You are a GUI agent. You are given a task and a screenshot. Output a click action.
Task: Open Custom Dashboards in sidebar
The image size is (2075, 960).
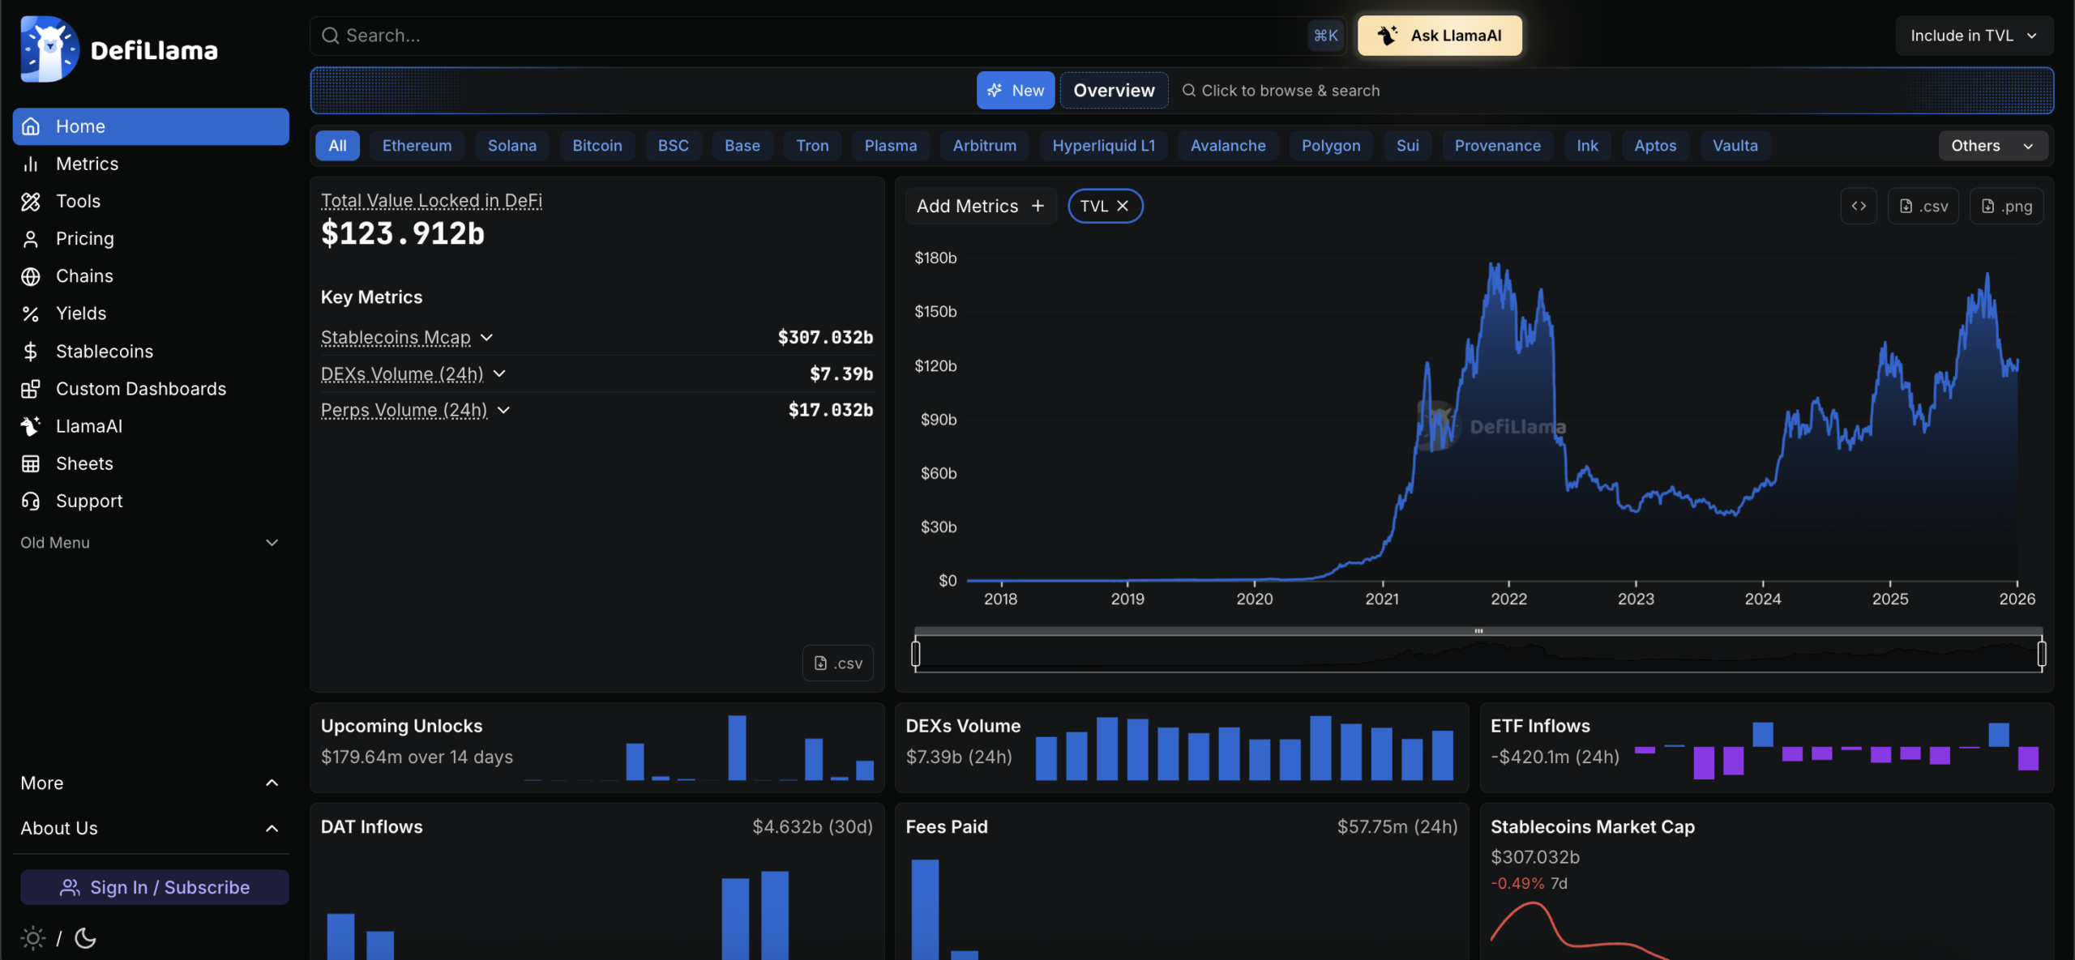click(x=140, y=389)
